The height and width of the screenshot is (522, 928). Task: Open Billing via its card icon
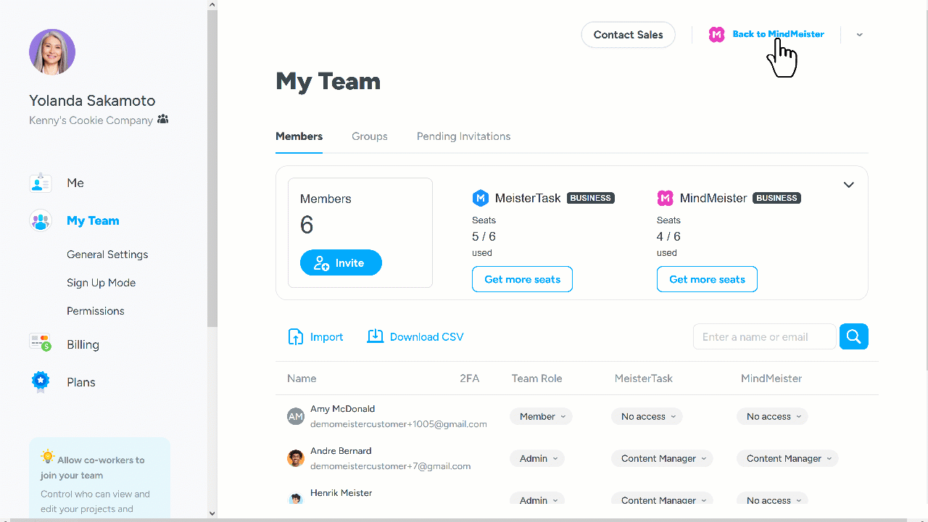[x=41, y=342]
